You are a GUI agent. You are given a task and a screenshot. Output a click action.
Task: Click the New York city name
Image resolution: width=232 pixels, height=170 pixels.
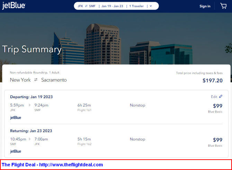(x=20, y=80)
